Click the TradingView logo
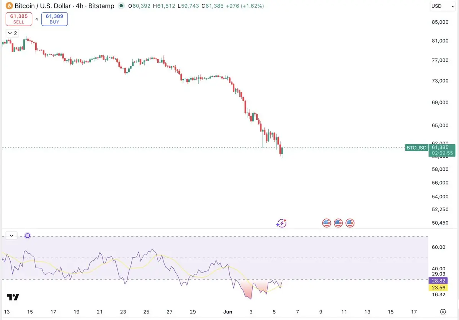Screen dimensions: 459x320 (13, 297)
